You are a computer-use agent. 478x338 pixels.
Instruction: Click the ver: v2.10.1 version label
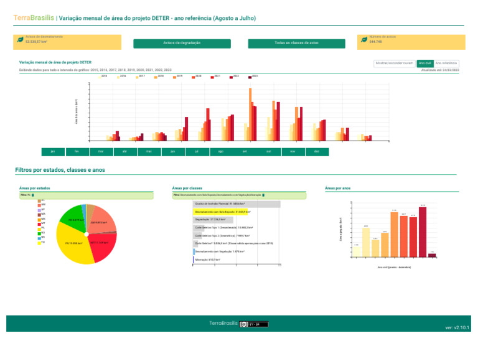(457, 328)
